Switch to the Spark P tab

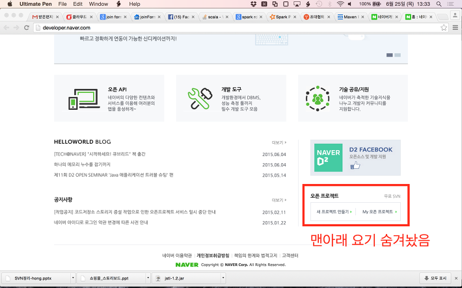click(282, 17)
